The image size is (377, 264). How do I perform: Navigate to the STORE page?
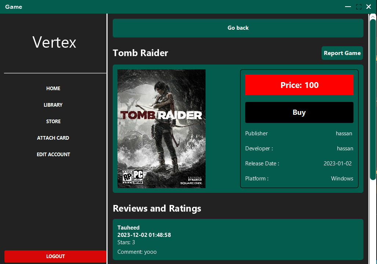click(53, 122)
